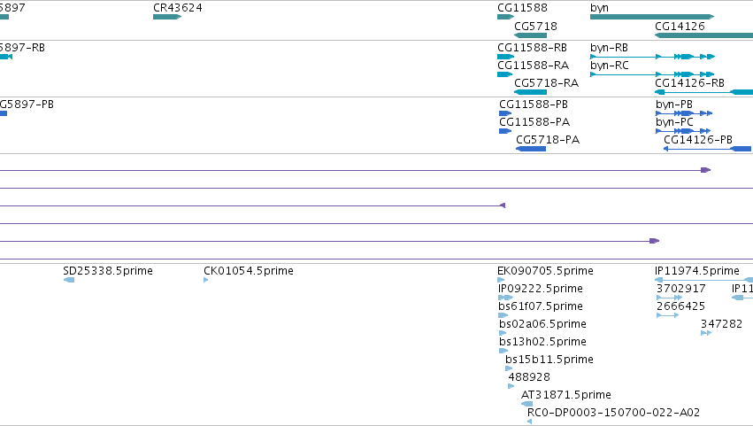Open transcript byn-RC
This screenshot has height=426, width=753.
(x=610, y=66)
